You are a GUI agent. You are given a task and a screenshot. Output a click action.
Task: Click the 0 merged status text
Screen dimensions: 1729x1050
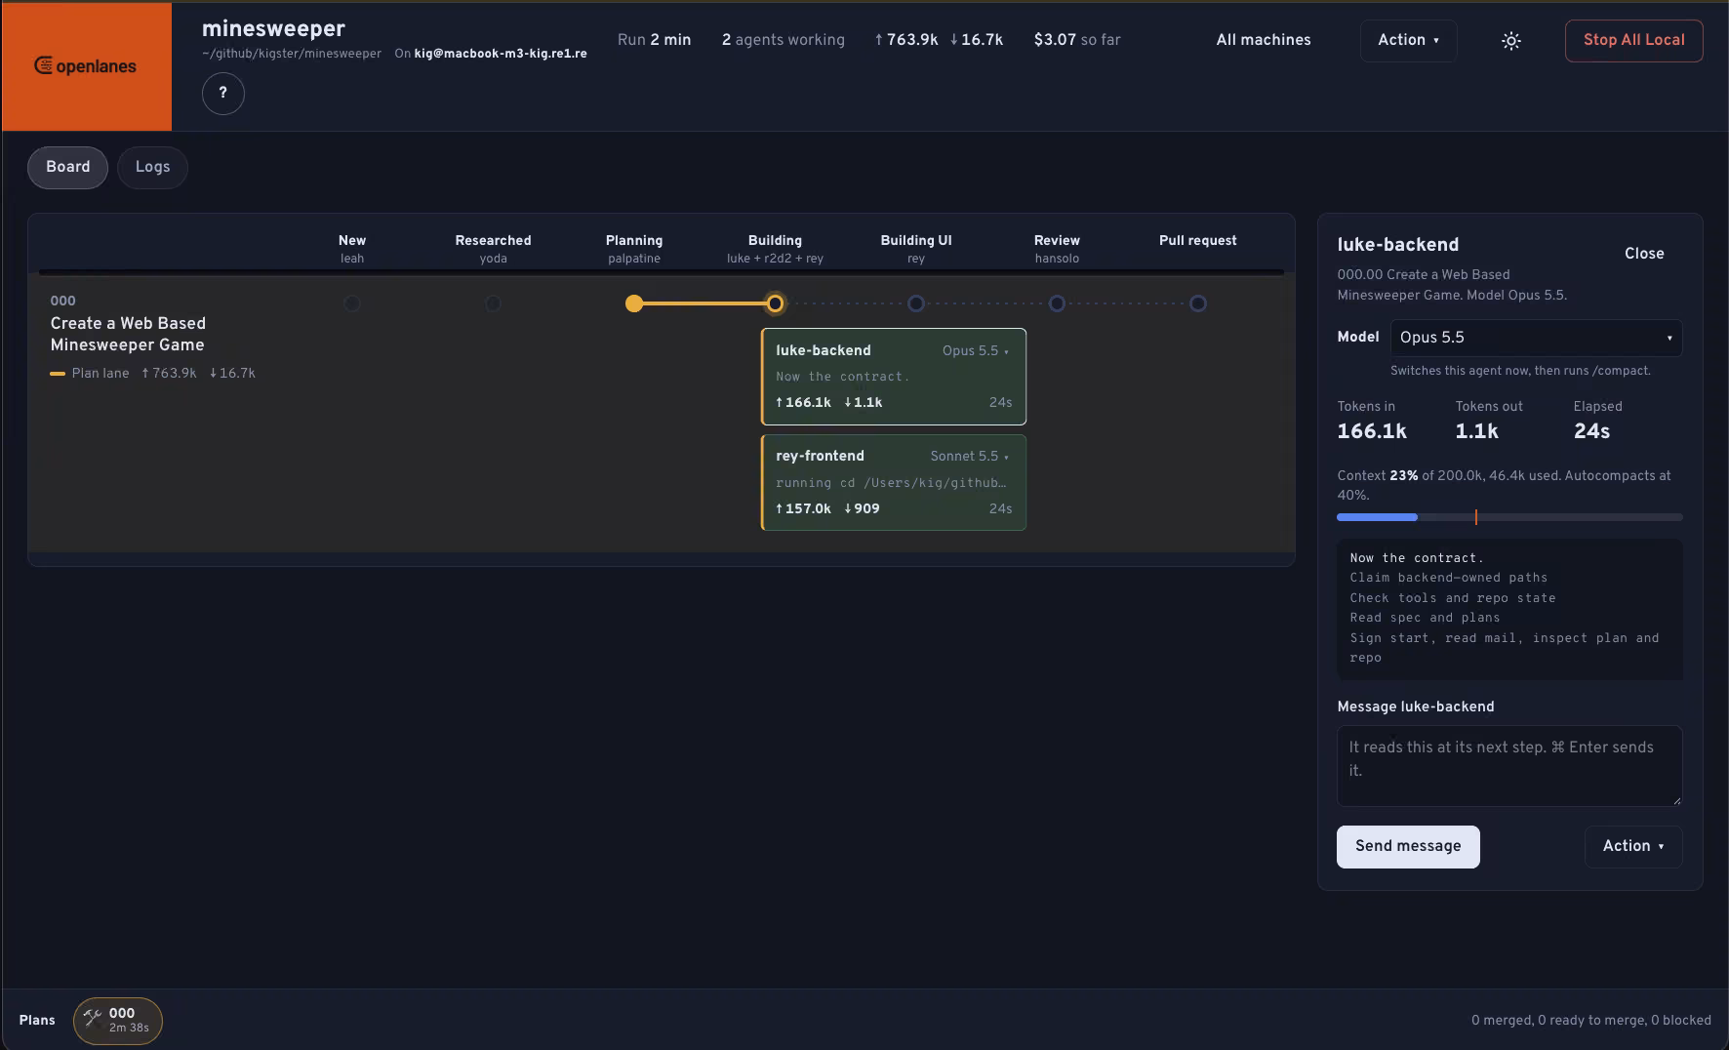(1502, 1021)
